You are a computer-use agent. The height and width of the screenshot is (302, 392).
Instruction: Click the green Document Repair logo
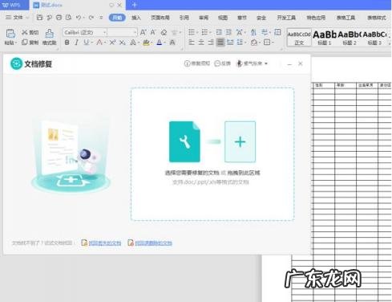click(x=16, y=63)
